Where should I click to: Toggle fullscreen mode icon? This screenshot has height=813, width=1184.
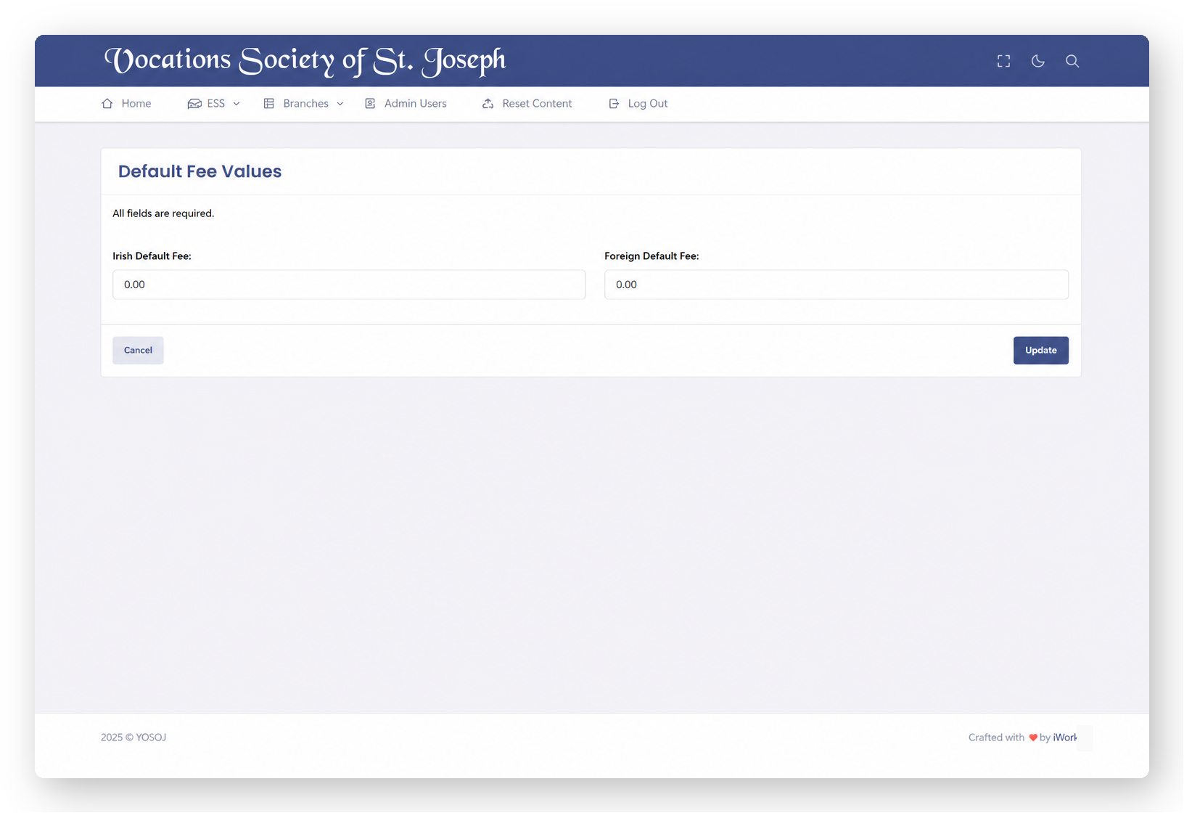1003,61
